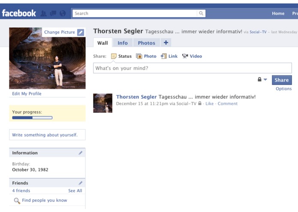
Task: Focus the What's on your mind field
Action: click(193, 68)
